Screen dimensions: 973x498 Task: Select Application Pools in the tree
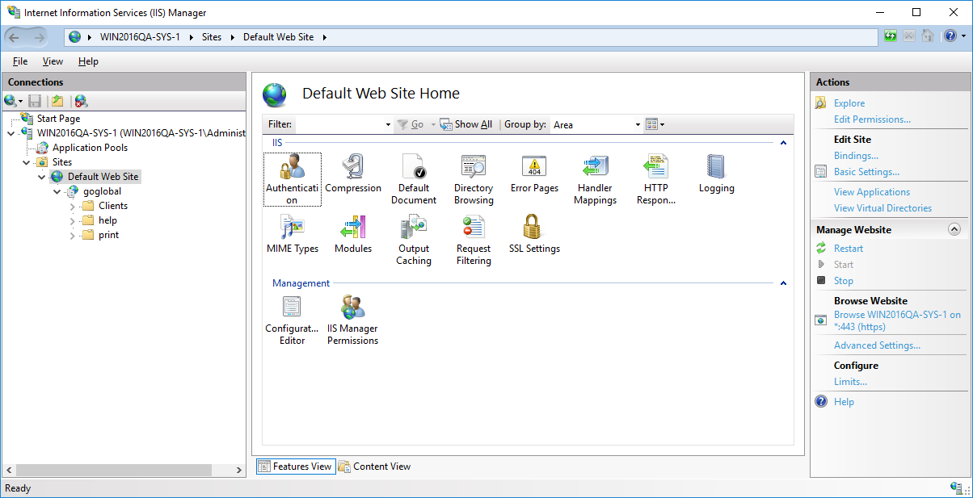click(x=90, y=148)
